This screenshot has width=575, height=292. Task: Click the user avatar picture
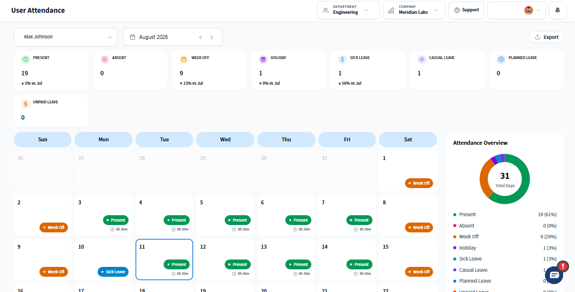(528, 10)
